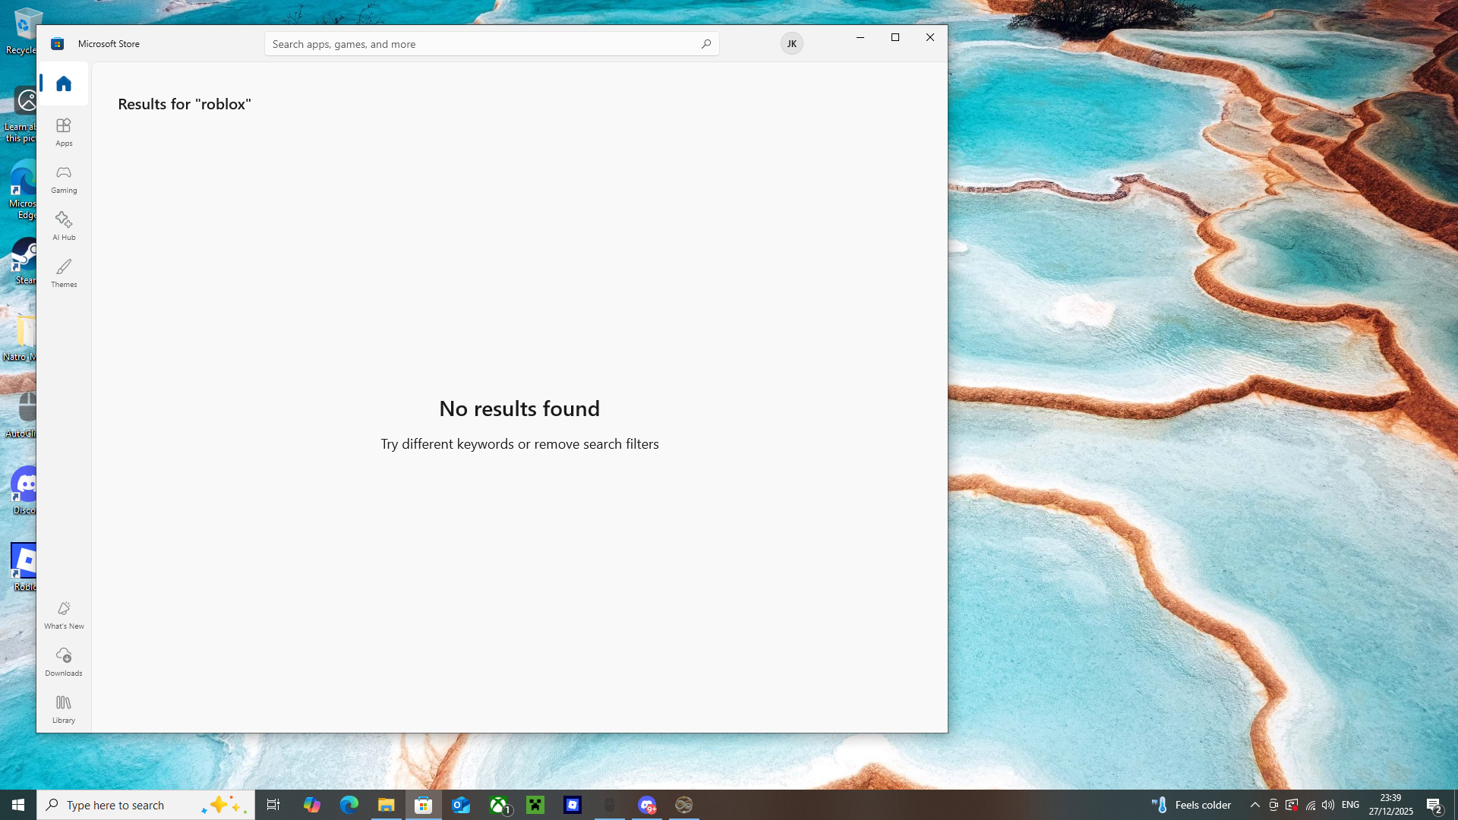Open the JK account profile menu
The width and height of the screenshot is (1458, 820).
[x=791, y=43]
